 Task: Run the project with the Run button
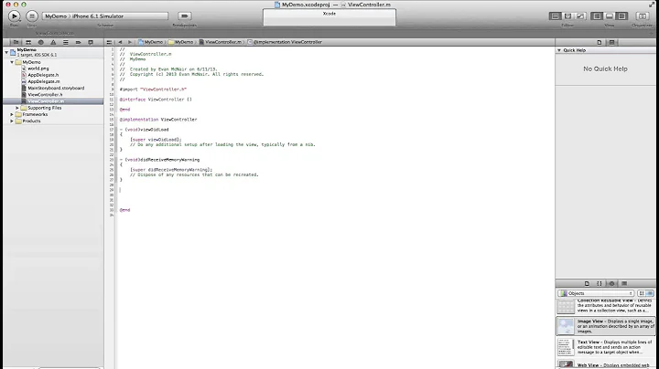coord(14,16)
